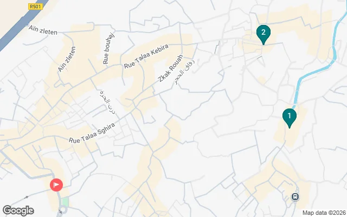Click the one-way arrow on bottom-left road
This screenshot has height=217, width=347.
tap(26, 197)
